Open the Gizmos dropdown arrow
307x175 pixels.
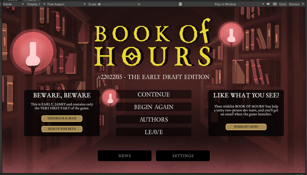[303, 4]
